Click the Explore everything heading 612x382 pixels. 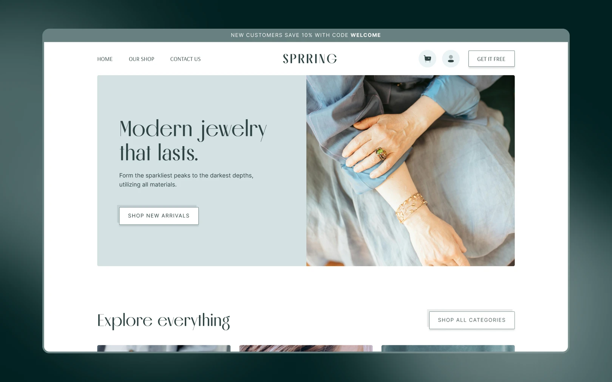pyautogui.click(x=164, y=321)
